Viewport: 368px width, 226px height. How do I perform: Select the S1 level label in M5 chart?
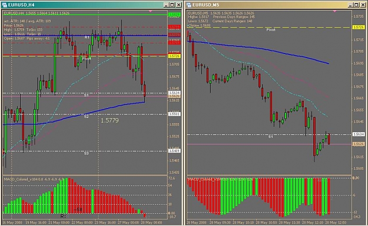click(x=271, y=136)
